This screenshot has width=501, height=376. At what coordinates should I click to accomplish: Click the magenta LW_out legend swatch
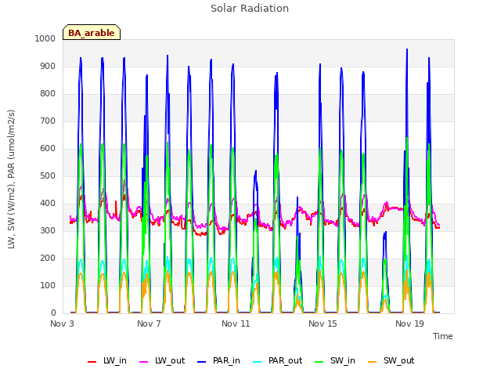144,362
